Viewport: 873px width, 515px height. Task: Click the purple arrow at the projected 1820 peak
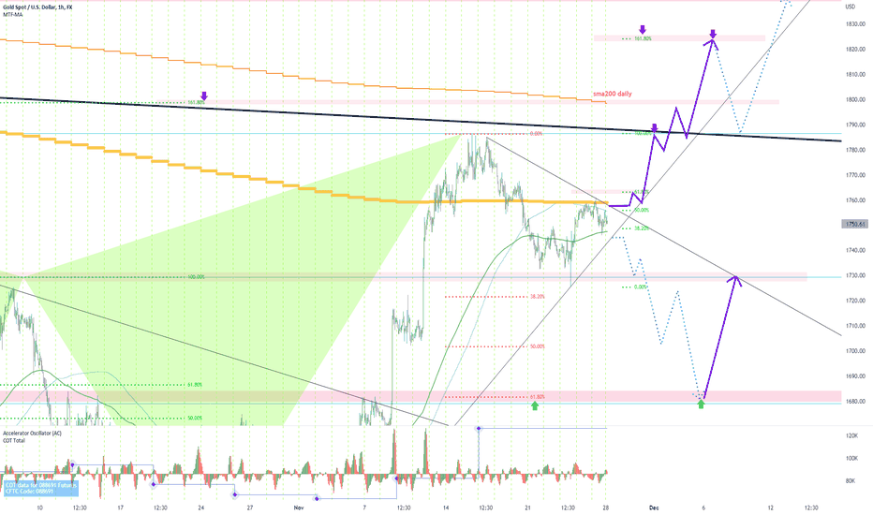713,34
